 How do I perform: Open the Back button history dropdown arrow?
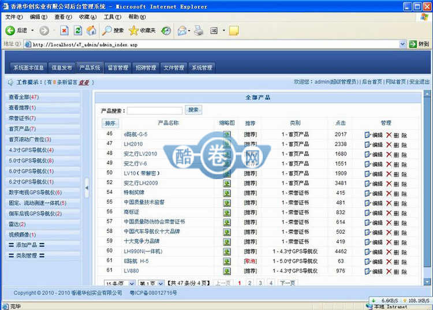pos(32,31)
